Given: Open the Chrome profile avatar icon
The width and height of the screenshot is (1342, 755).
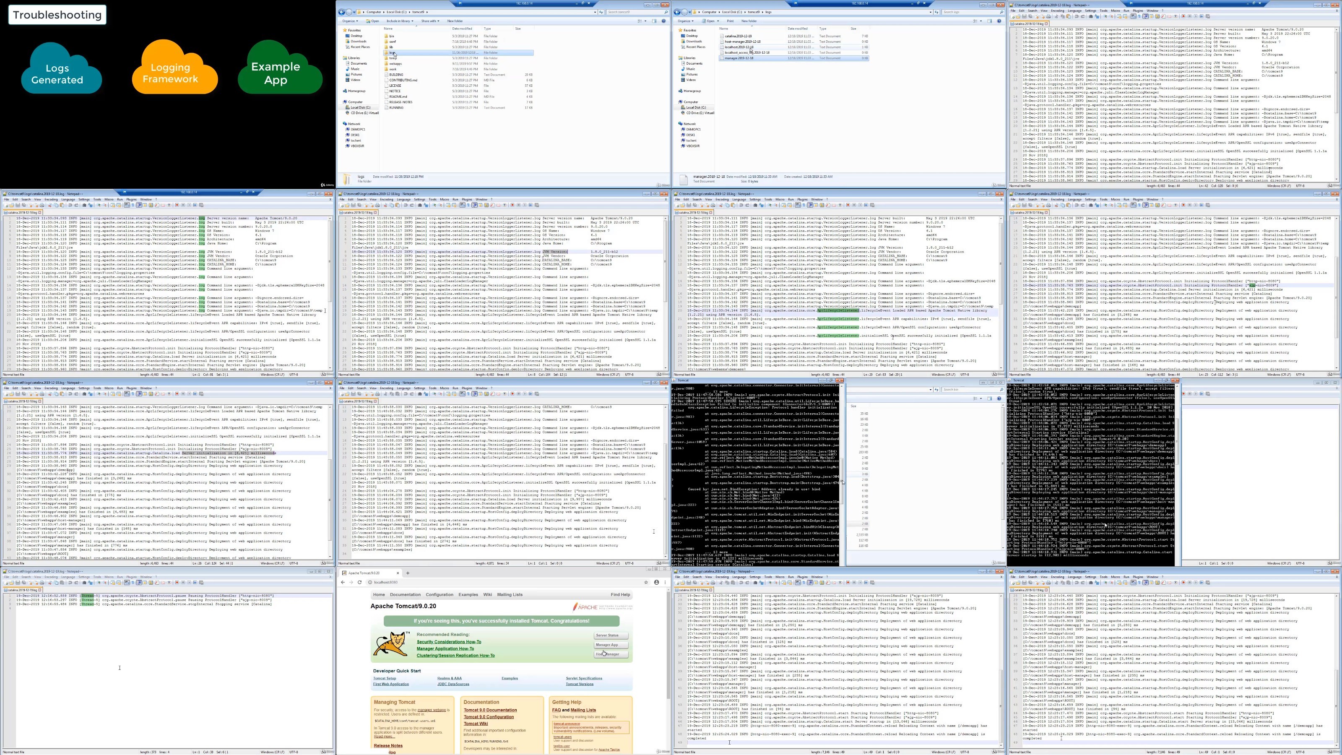Looking at the screenshot, I should 656,583.
